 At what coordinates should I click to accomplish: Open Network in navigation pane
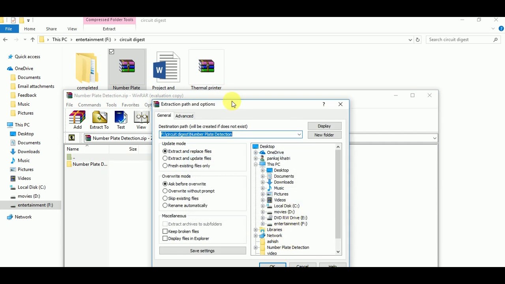coord(23,217)
